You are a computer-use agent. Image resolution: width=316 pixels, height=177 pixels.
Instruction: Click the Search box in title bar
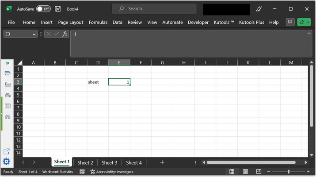coord(154,9)
